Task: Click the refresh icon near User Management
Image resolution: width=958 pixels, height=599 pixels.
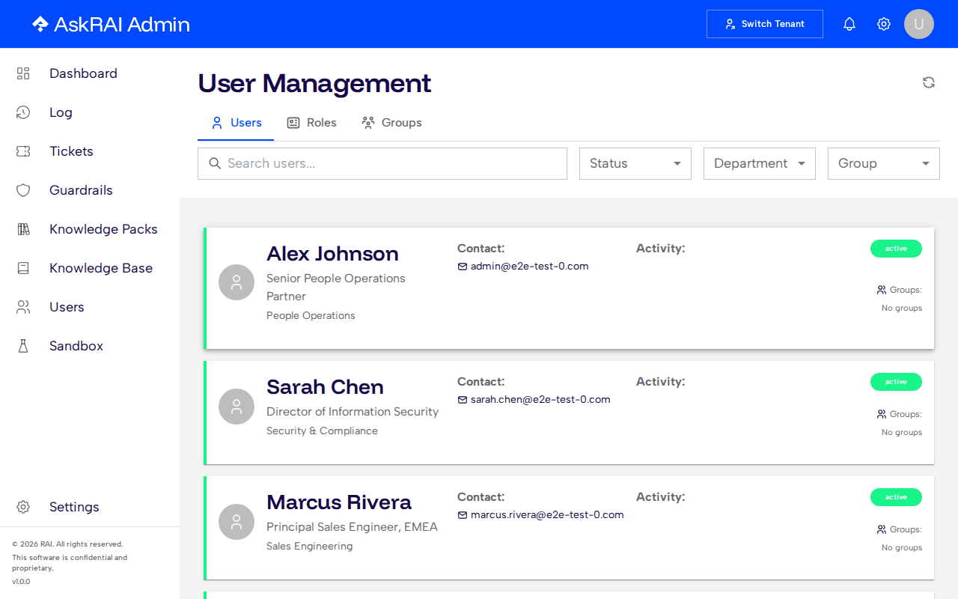Action: click(x=929, y=82)
